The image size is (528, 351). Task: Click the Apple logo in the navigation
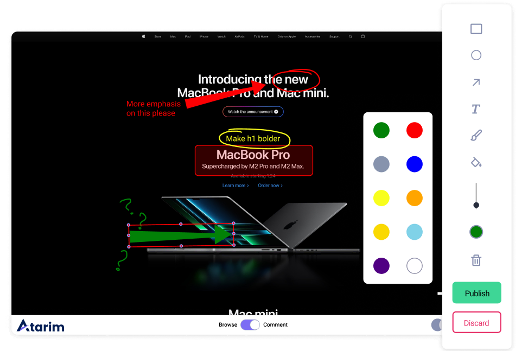click(x=143, y=36)
